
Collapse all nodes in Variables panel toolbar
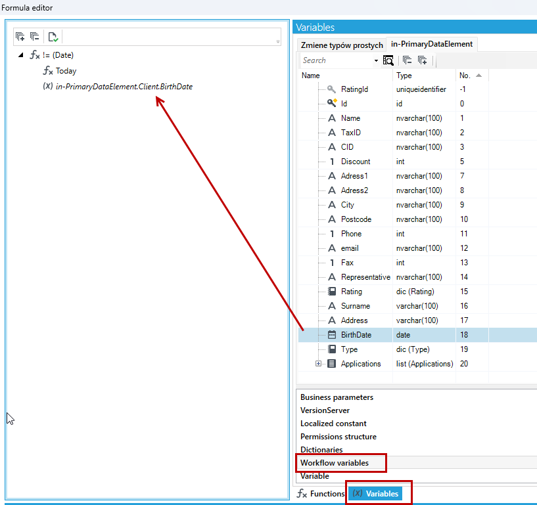408,60
